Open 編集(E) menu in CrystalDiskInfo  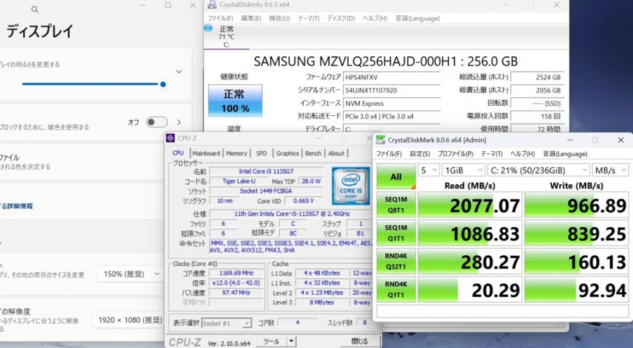pos(251,18)
